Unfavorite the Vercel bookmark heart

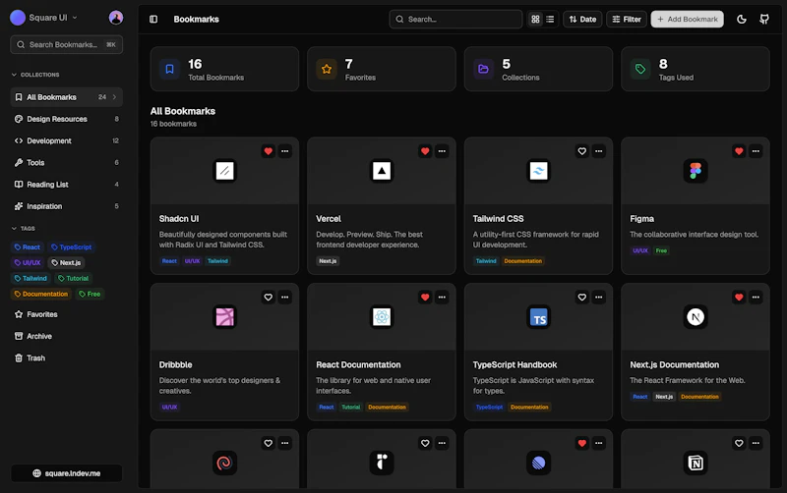pos(425,151)
